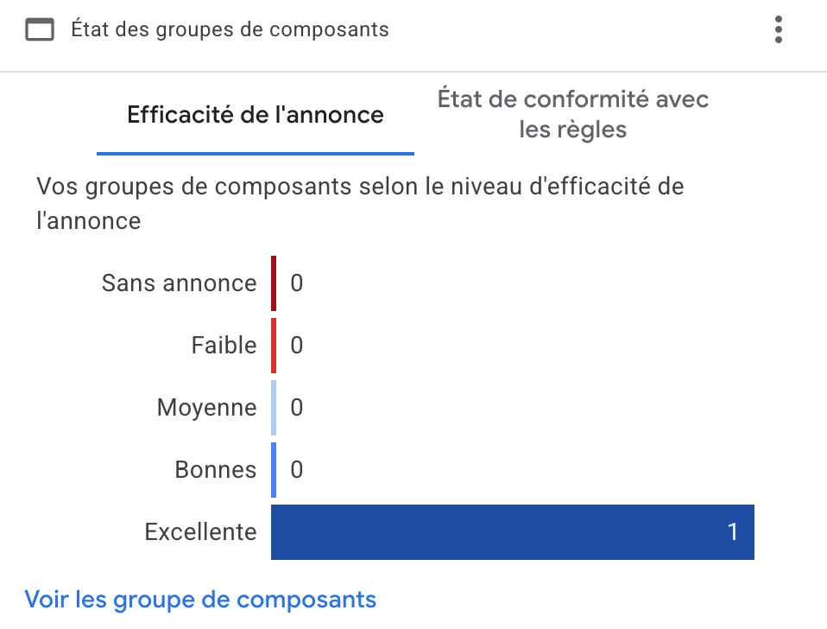827x629 pixels.
Task: Open Voir les groupe de composants link
Action: tap(200, 600)
